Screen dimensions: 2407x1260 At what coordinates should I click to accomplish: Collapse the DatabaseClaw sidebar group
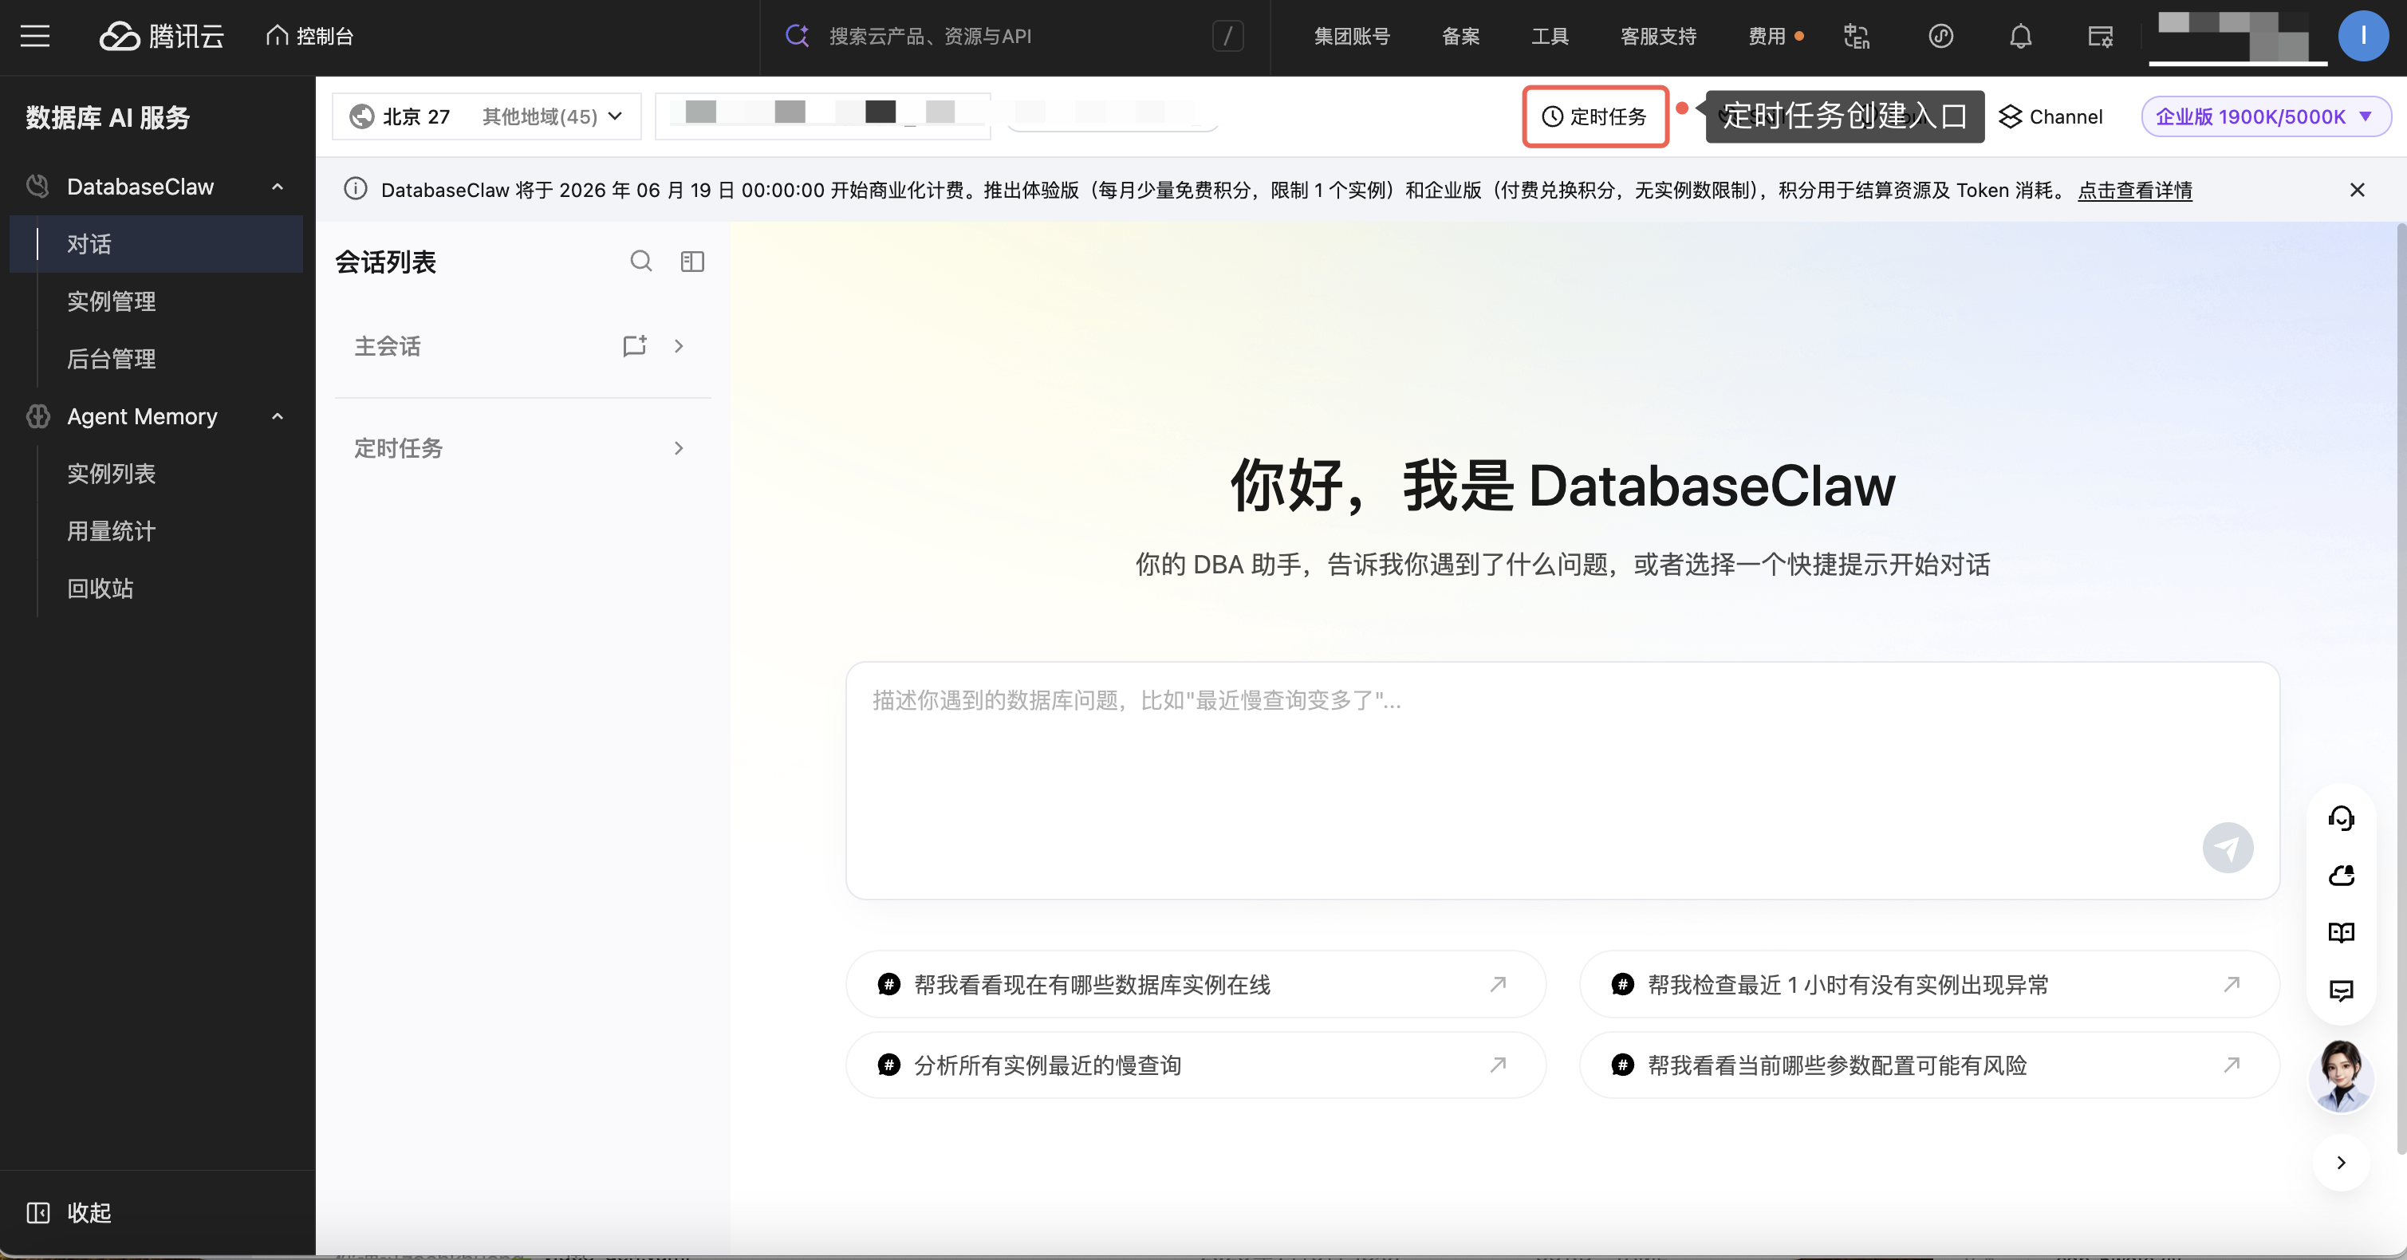pos(278,187)
